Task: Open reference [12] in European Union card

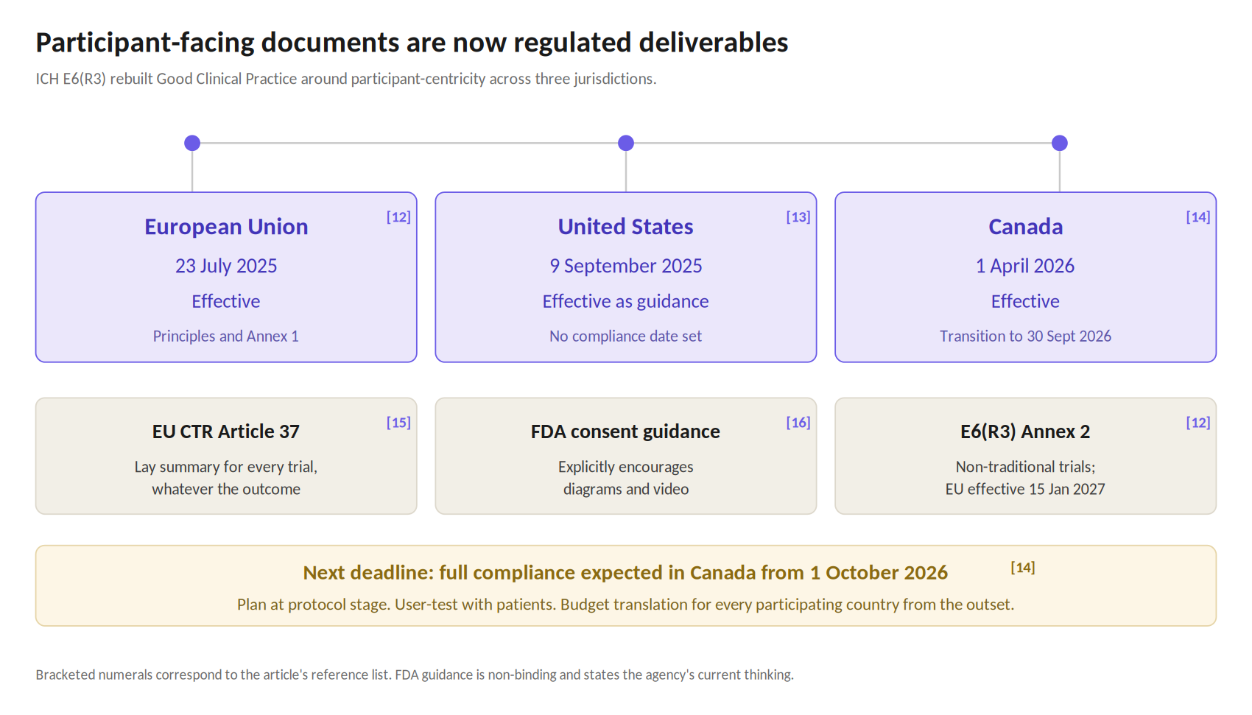Action: pos(398,217)
